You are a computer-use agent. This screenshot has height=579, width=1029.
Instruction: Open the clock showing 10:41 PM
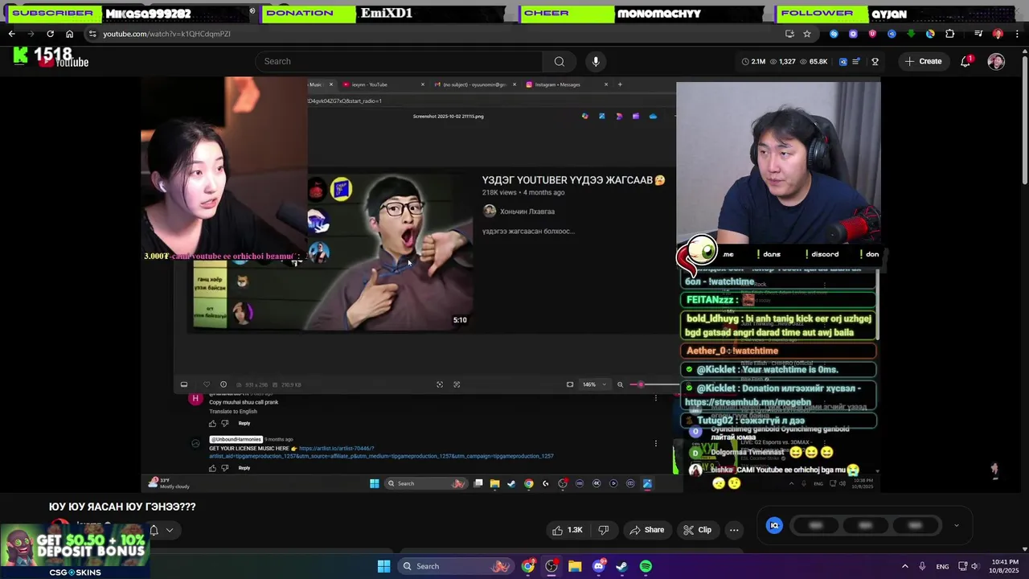(x=1005, y=566)
